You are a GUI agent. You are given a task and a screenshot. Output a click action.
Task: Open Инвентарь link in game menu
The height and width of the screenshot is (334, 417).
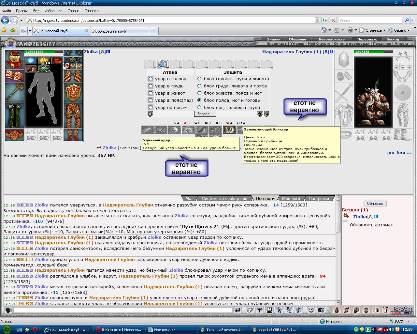click(276, 44)
